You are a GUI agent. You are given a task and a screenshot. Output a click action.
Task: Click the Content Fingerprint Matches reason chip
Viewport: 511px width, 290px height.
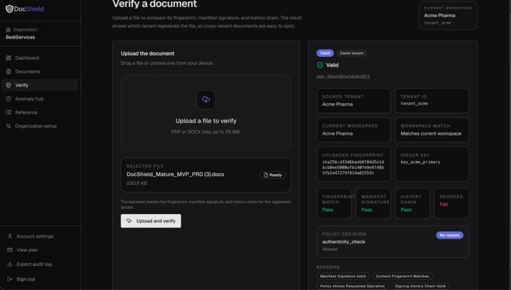(x=403, y=276)
